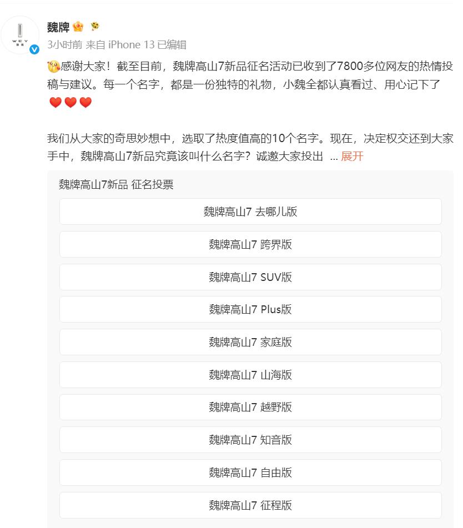Open the 3小时前 post timestamp
This screenshot has width=463, height=528.
pyautogui.click(x=64, y=44)
